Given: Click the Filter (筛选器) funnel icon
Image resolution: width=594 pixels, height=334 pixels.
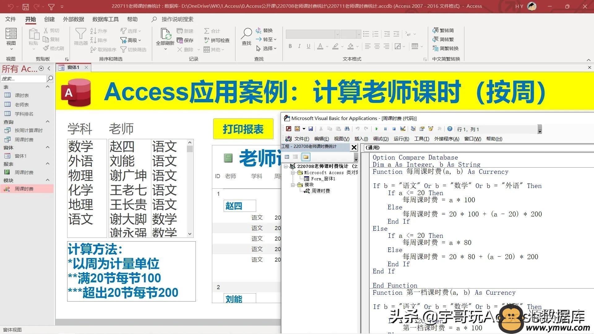Looking at the screenshot, I should click(81, 36).
